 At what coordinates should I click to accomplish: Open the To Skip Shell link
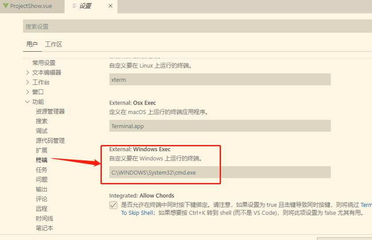pos(137,213)
